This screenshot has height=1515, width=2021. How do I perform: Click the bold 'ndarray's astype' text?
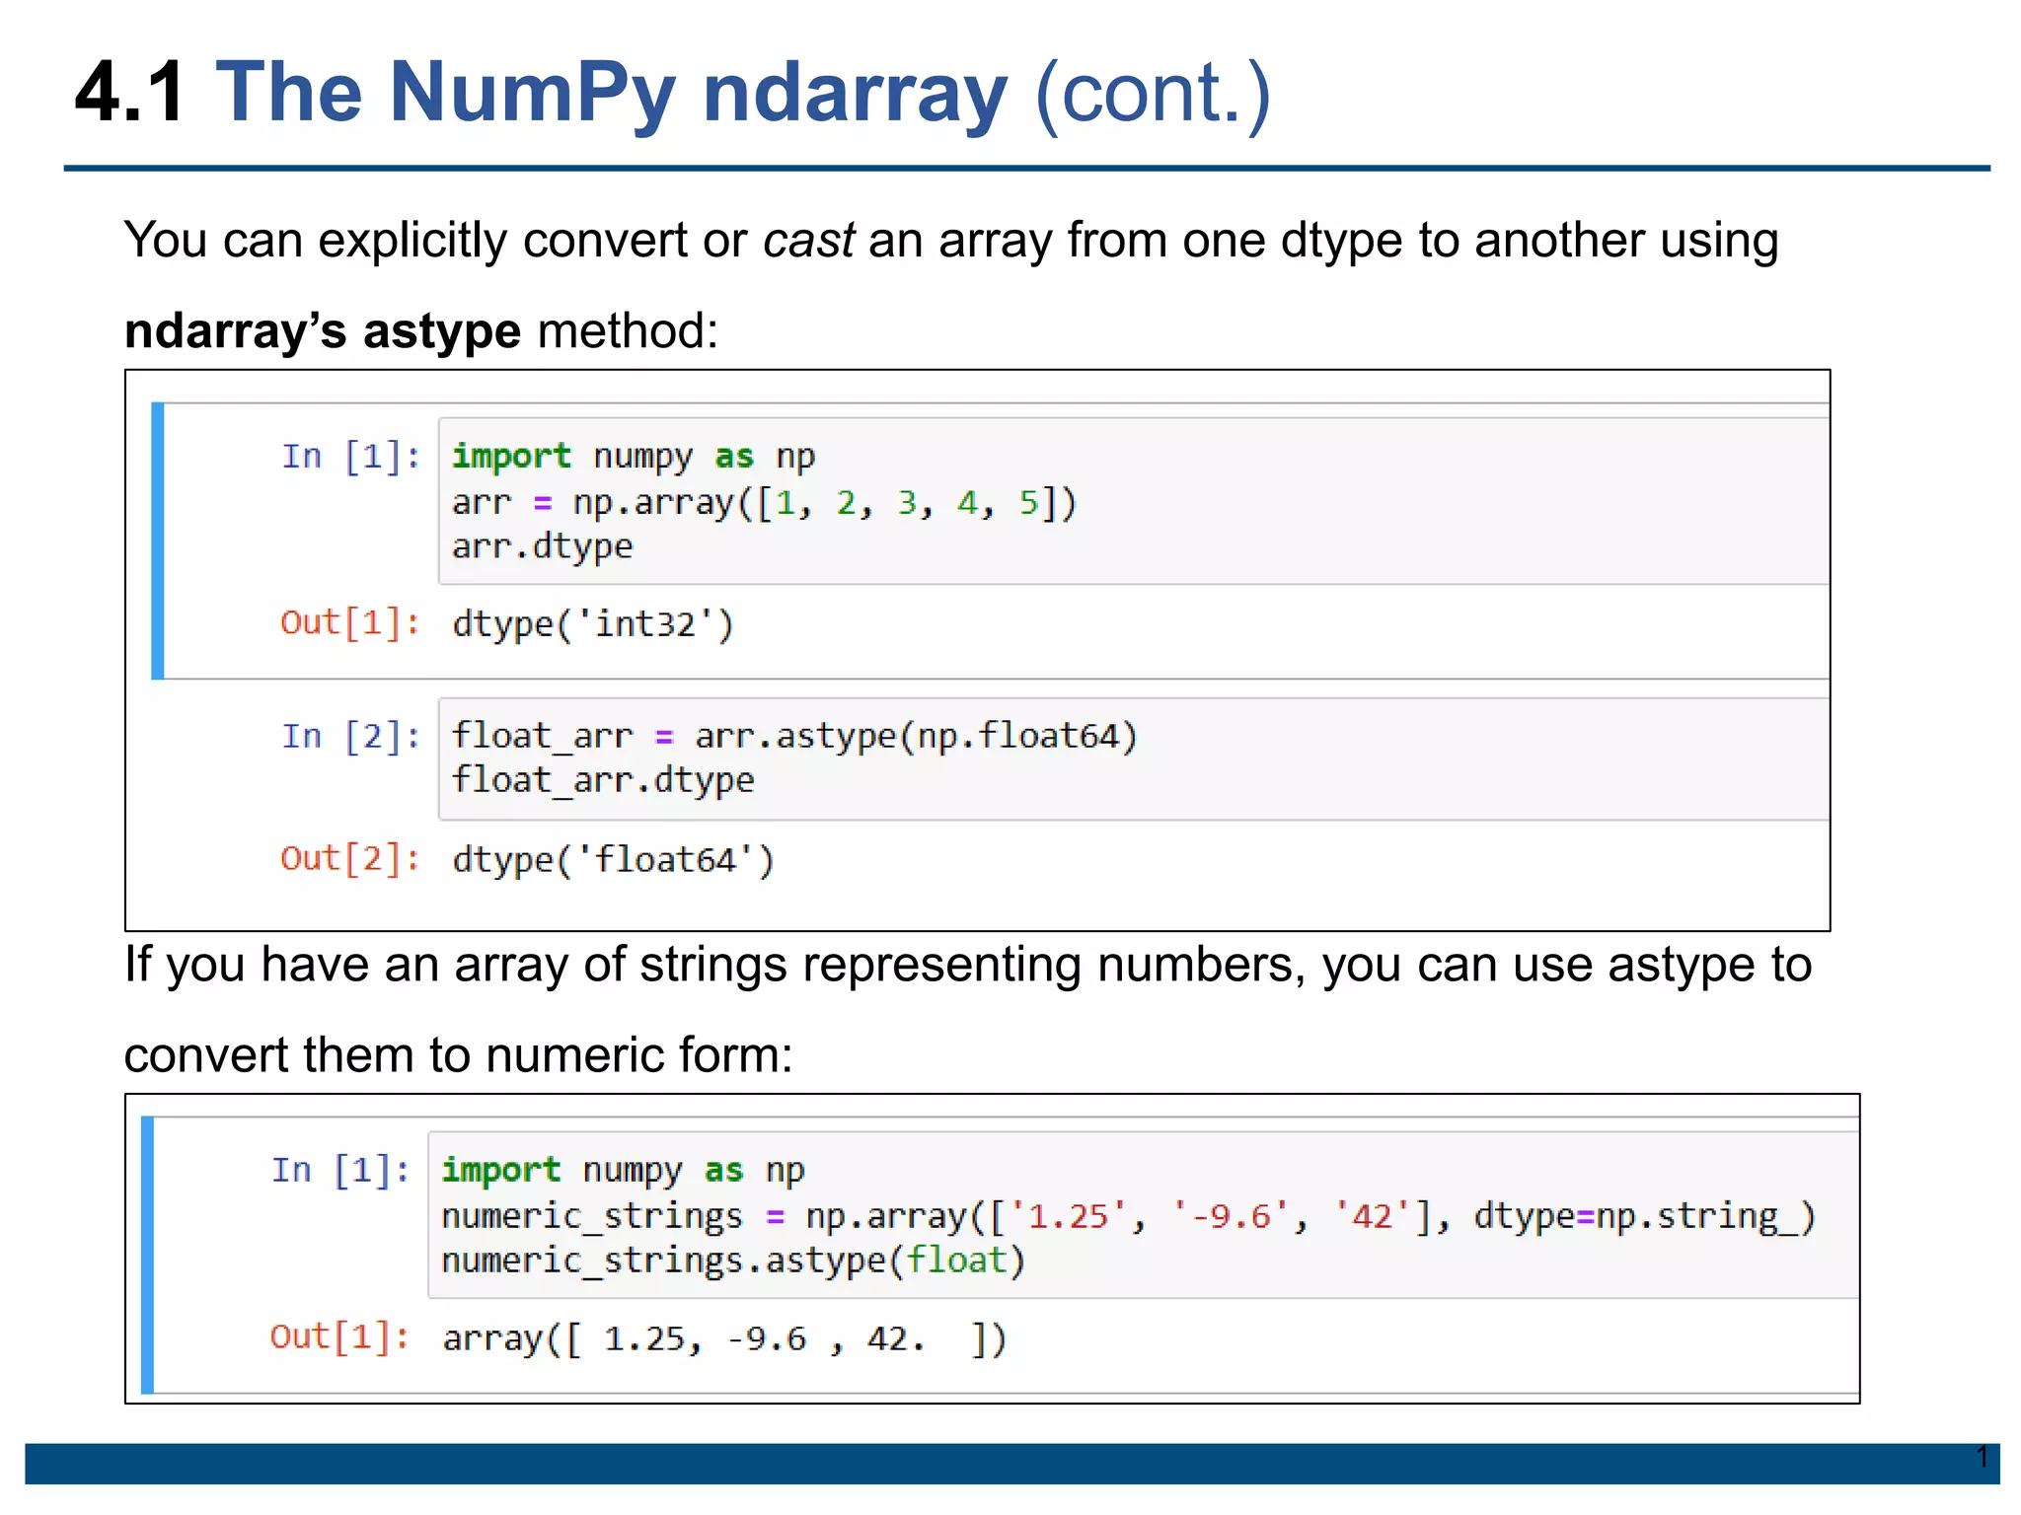323,330
